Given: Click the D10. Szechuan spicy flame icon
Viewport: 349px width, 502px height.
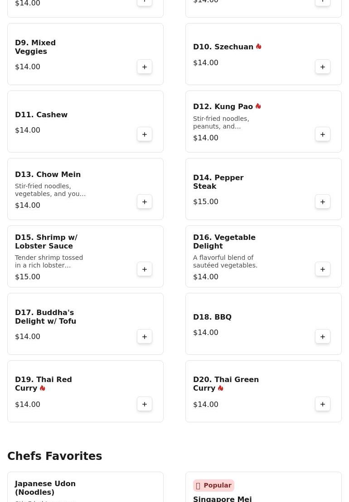Looking at the screenshot, I should pos(259,47).
